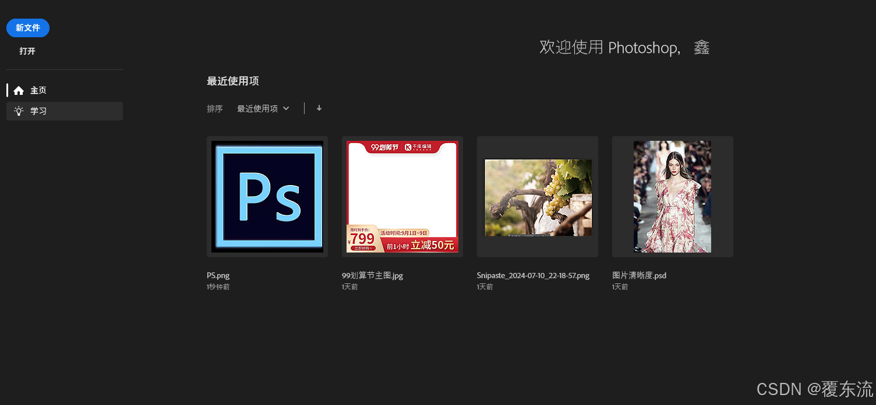Click the 1秒钟前 timestamp under PS.png
The width and height of the screenshot is (876, 405).
click(218, 287)
